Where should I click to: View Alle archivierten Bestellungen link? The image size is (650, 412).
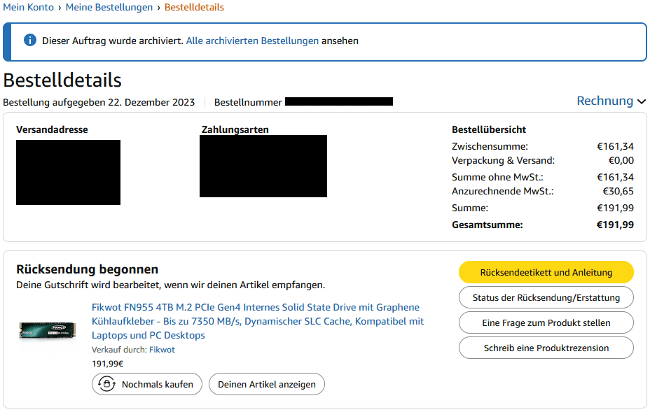[252, 41]
